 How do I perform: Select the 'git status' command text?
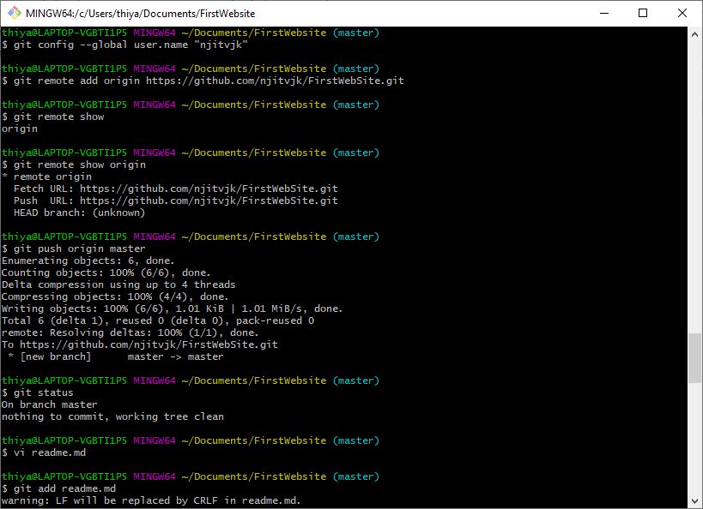[41, 392]
